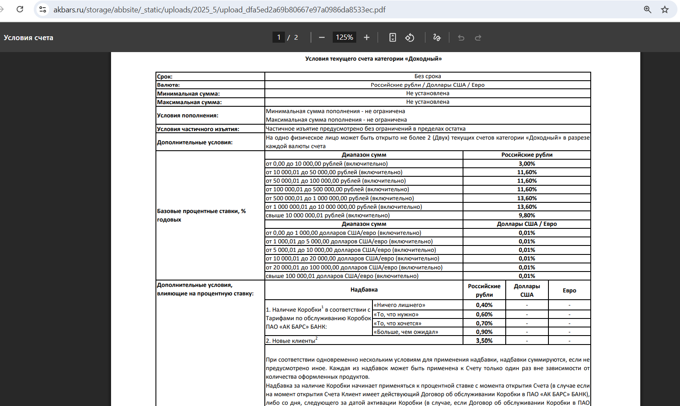Click the 'Минимальная сумма:' label

[188, 93]
